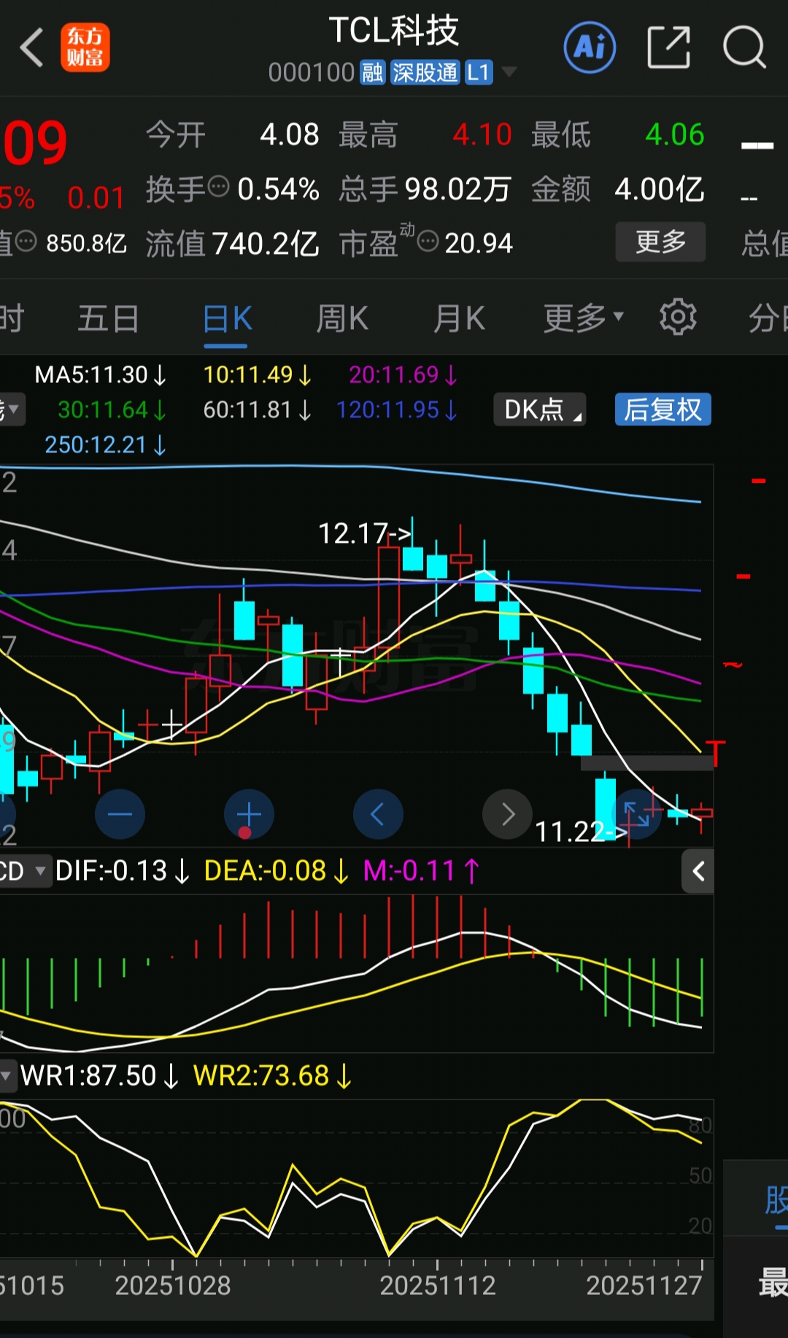Tap DIF:-0.13 MACD value
The image size is (788, 1338).
pos(123,870)
